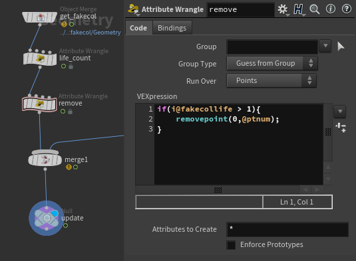Screen dimensions: 356x261
Task: Click the magnifier search parameters icon
Action: pyautogui.click(x=315, y=9)
